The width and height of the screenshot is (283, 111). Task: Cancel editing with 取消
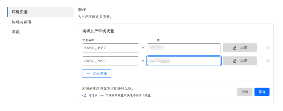(x=245, y=92)
